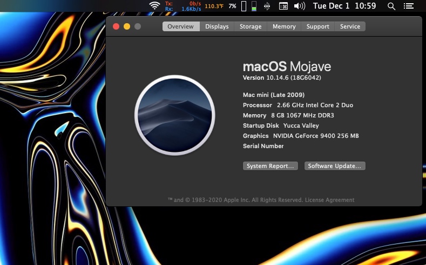426x265 pixels.
Task: Close the About This Mac window
Action: [116, 26]
